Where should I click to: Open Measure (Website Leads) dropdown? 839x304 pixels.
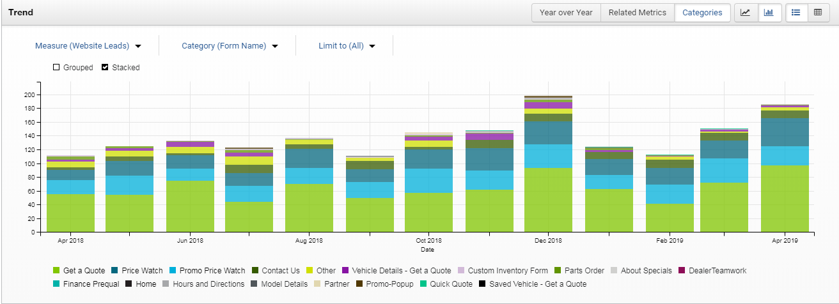coord(88,46)
